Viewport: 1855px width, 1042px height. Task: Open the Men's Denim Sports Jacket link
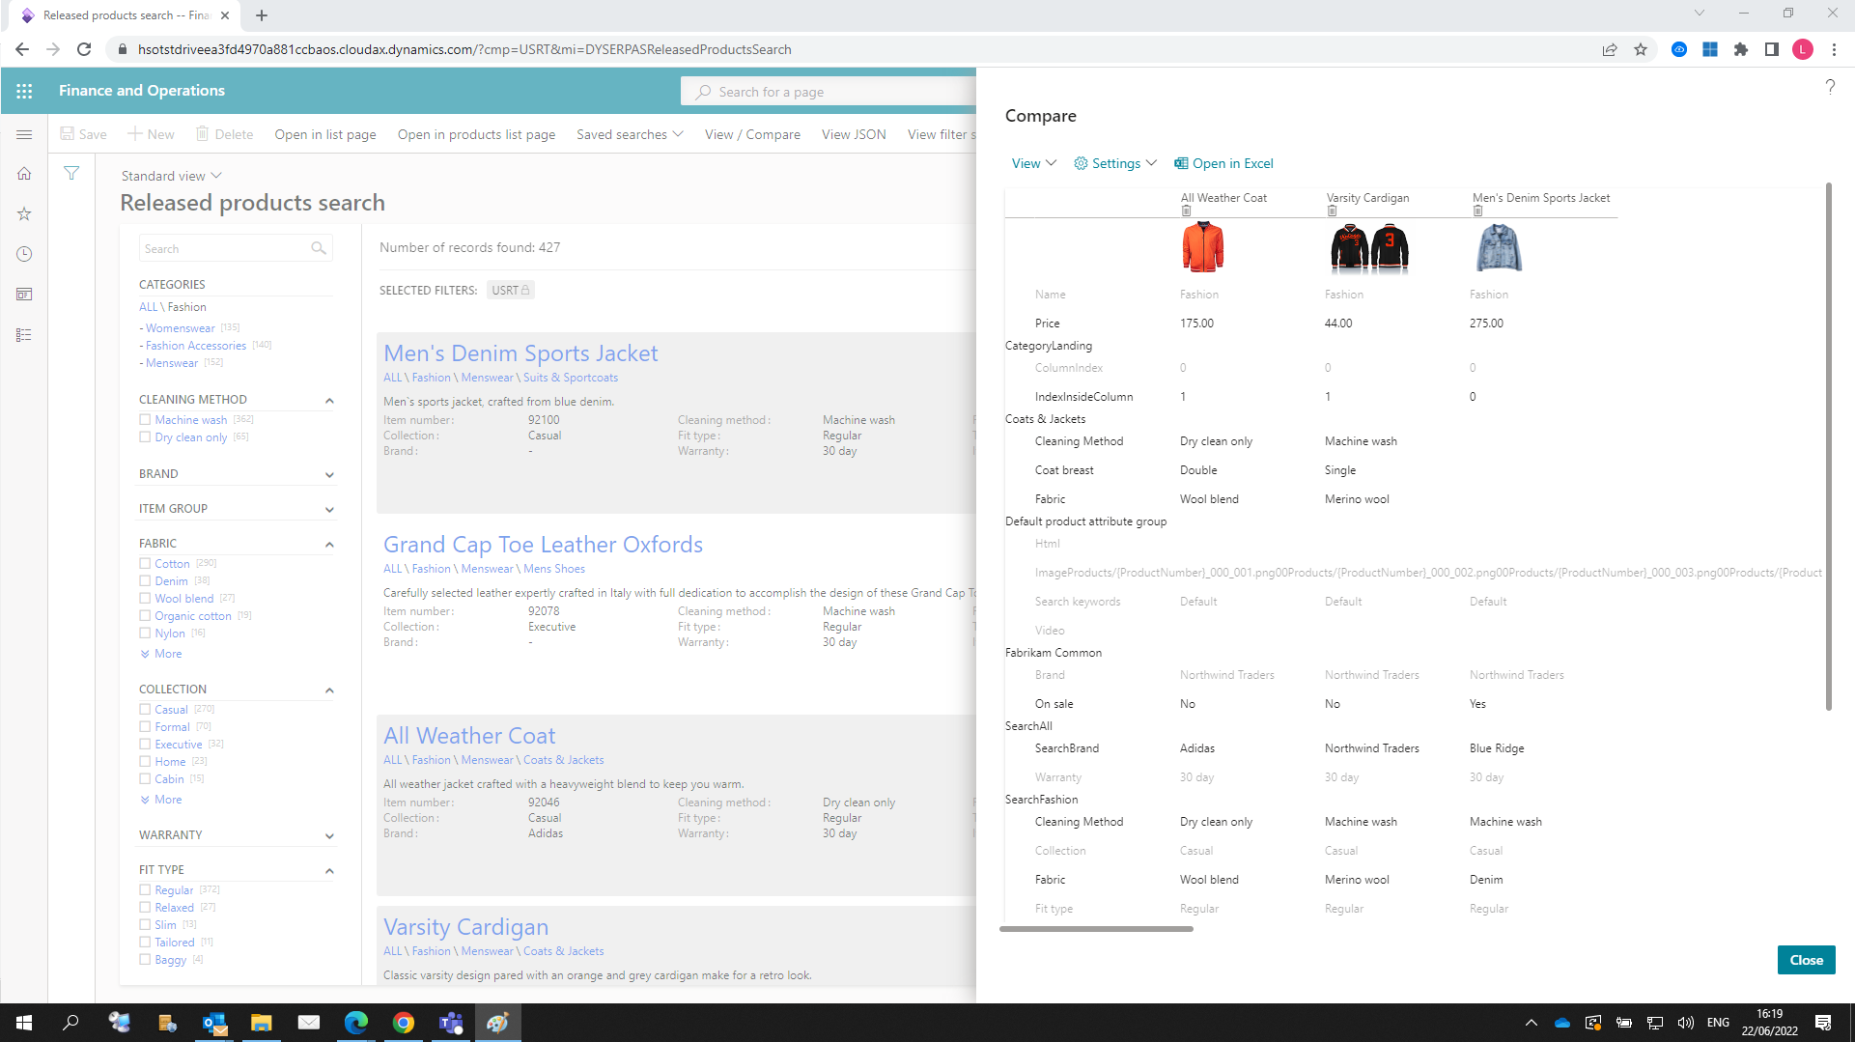[520, 353]
